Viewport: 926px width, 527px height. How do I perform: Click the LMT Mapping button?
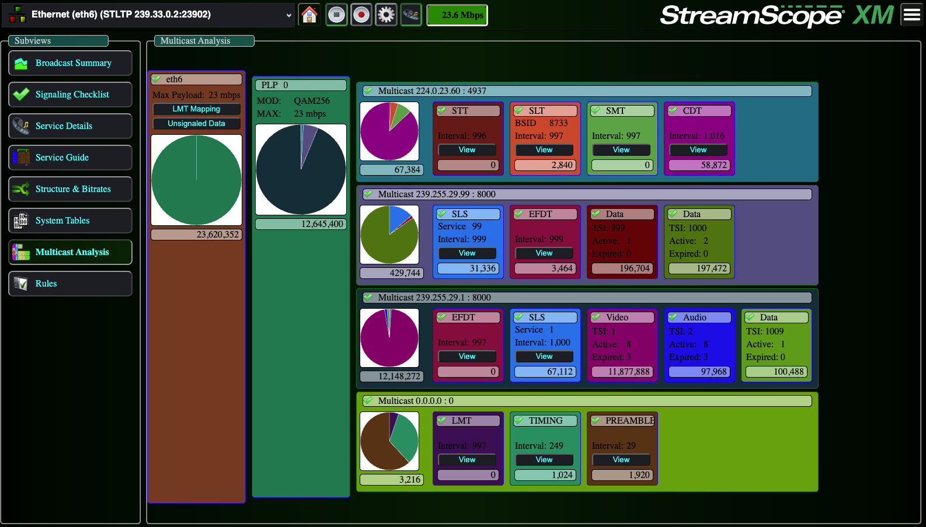196,109
